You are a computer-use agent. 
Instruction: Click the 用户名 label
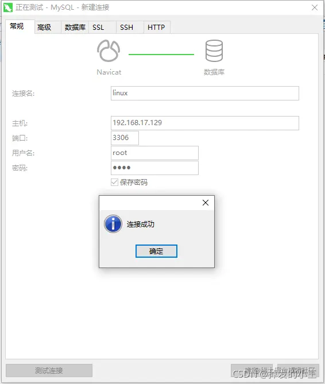[24, 153]
